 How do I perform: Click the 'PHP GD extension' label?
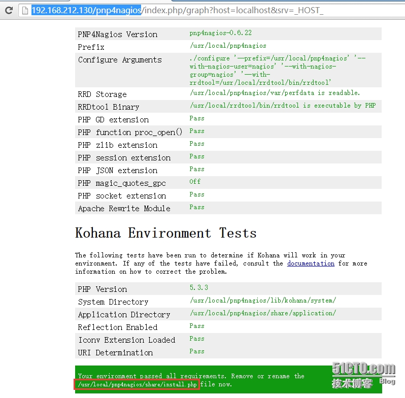(113, 120)
